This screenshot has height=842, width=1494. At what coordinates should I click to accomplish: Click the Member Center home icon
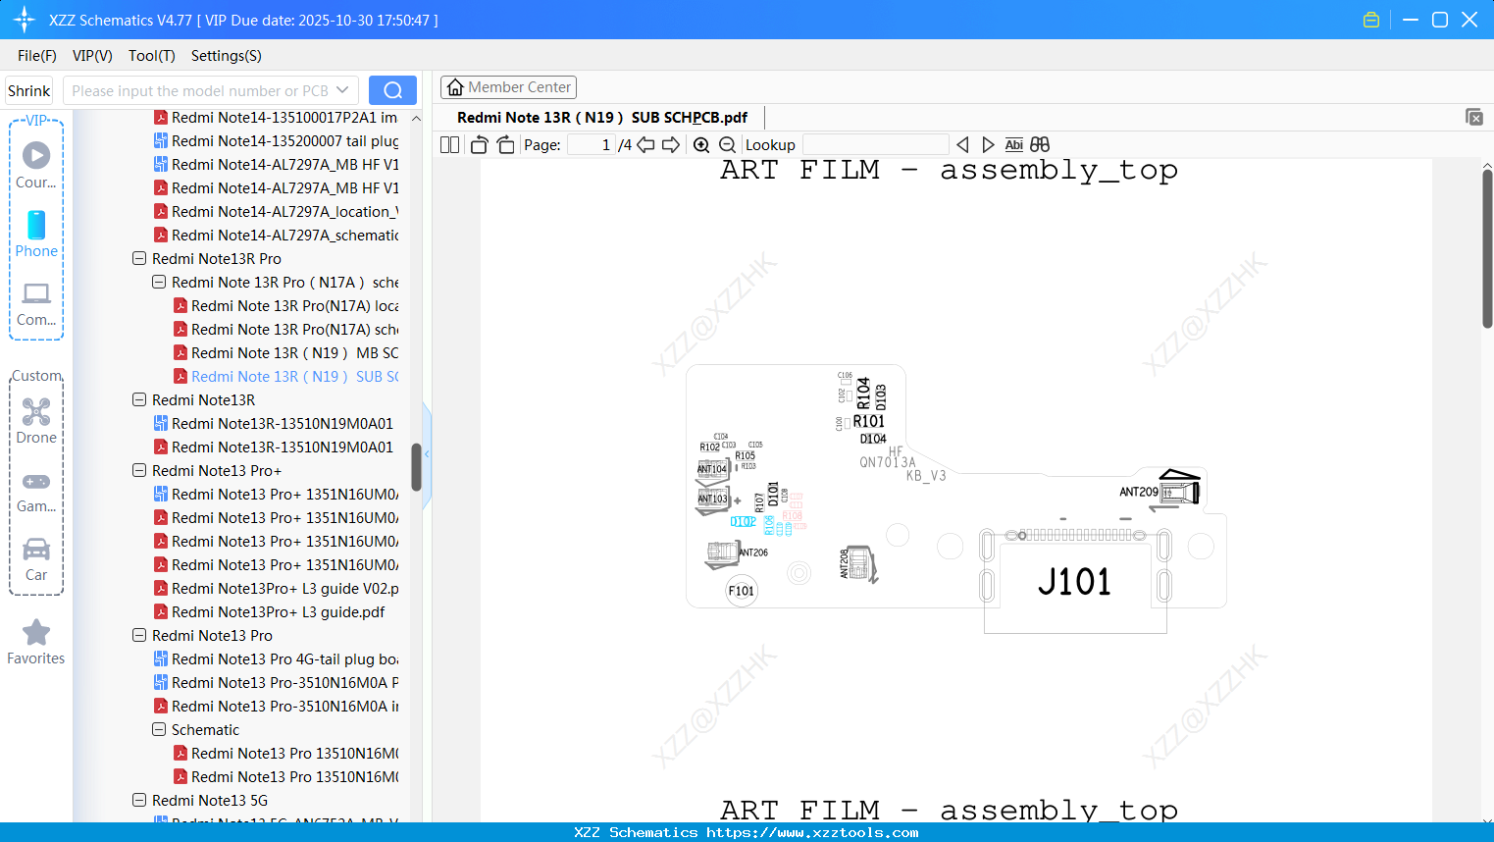[455, 87]
